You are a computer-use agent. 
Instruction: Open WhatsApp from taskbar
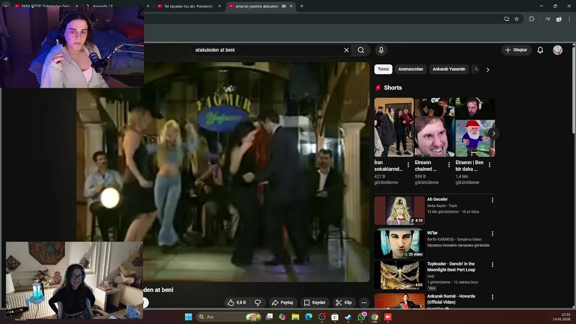[x=361, y=317]
